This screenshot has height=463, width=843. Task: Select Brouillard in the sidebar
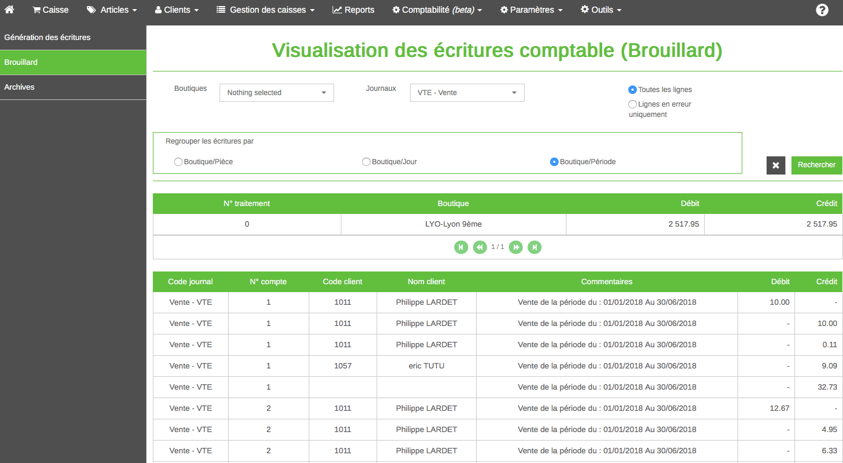(x=73, y=62)
